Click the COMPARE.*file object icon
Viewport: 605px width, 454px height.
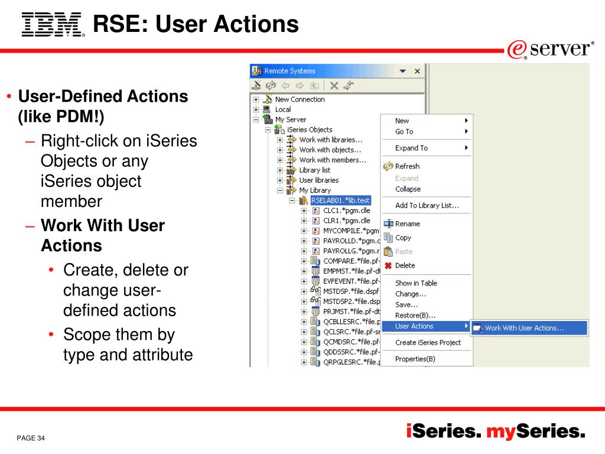(x=315, y=261)
